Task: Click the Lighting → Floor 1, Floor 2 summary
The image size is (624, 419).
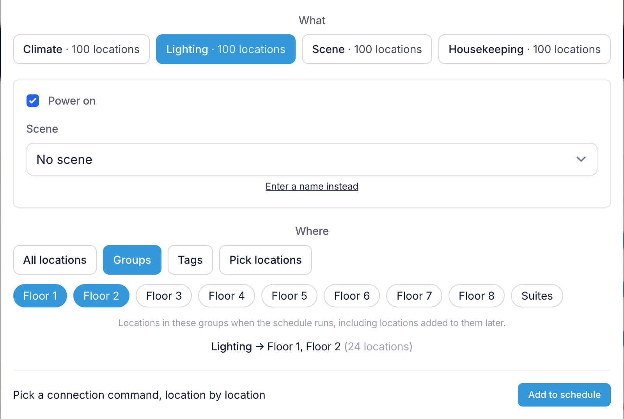Action: [312, 346]
